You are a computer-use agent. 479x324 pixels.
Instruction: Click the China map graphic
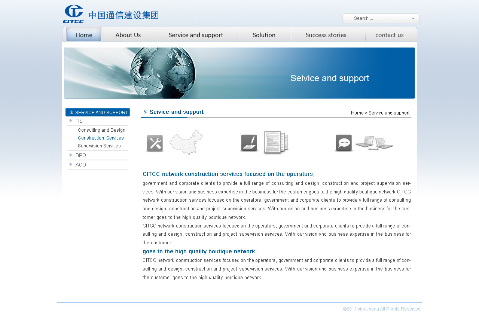point(186,143)
